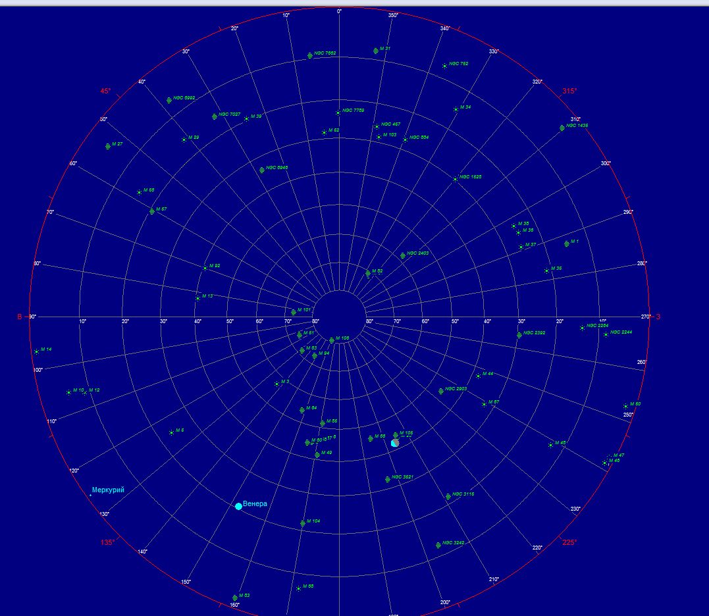Click the red 225° azimuth label
Viewport: 709px width, 616px height.
pos(569,542)
